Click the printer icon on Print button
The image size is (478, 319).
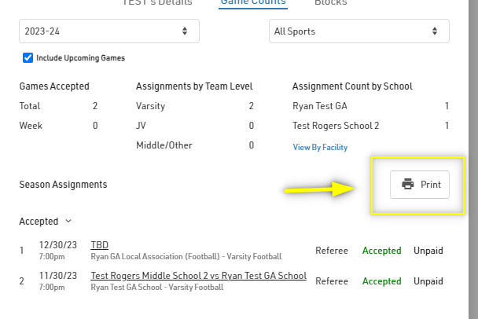407,185
